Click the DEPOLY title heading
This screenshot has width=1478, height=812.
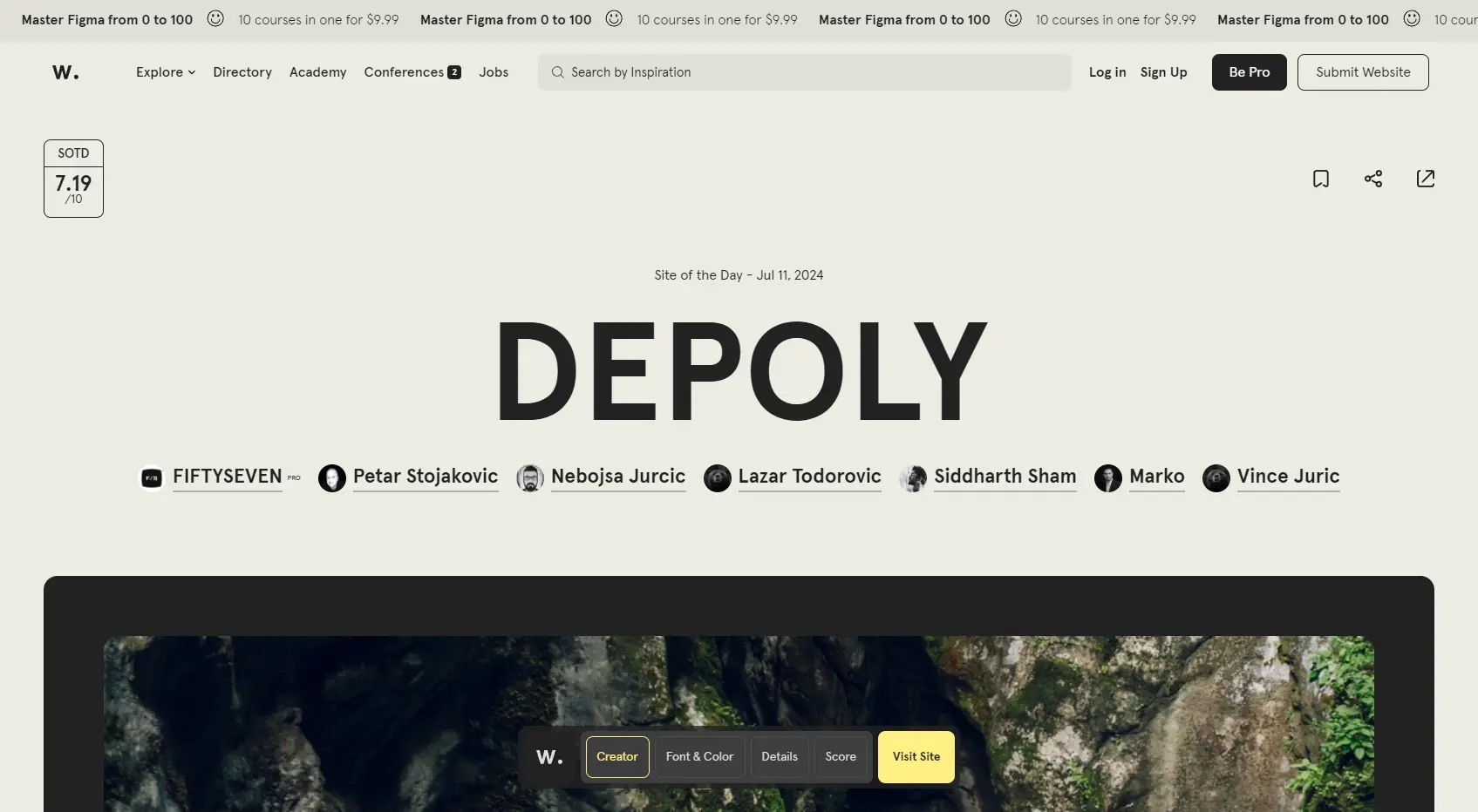(740, 370)
